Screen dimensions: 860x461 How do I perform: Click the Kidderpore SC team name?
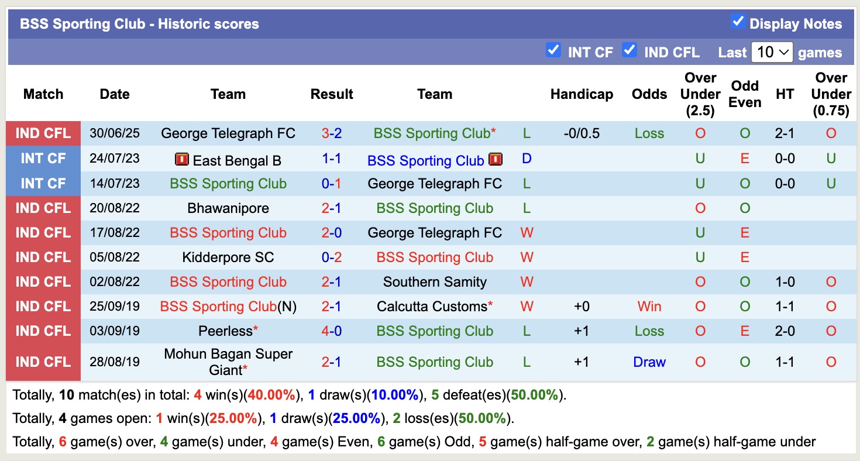coord(228,257)
